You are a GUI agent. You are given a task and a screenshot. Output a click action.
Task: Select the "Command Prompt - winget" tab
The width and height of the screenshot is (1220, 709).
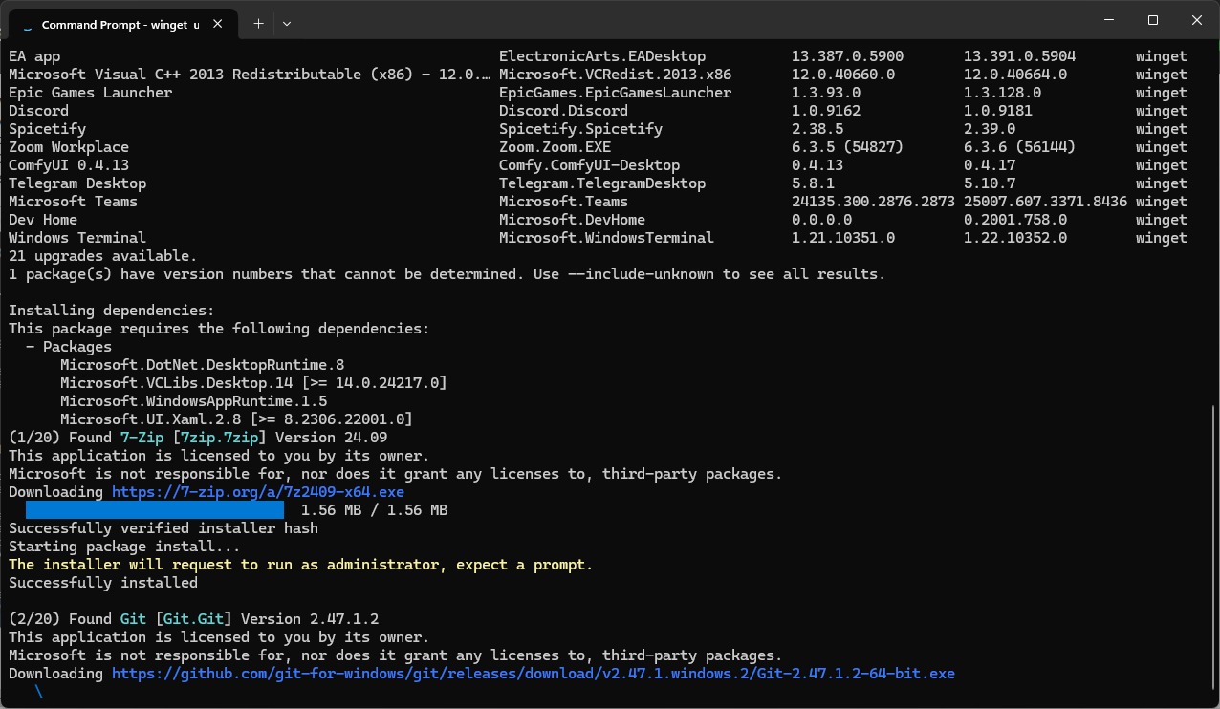(124, 24)
